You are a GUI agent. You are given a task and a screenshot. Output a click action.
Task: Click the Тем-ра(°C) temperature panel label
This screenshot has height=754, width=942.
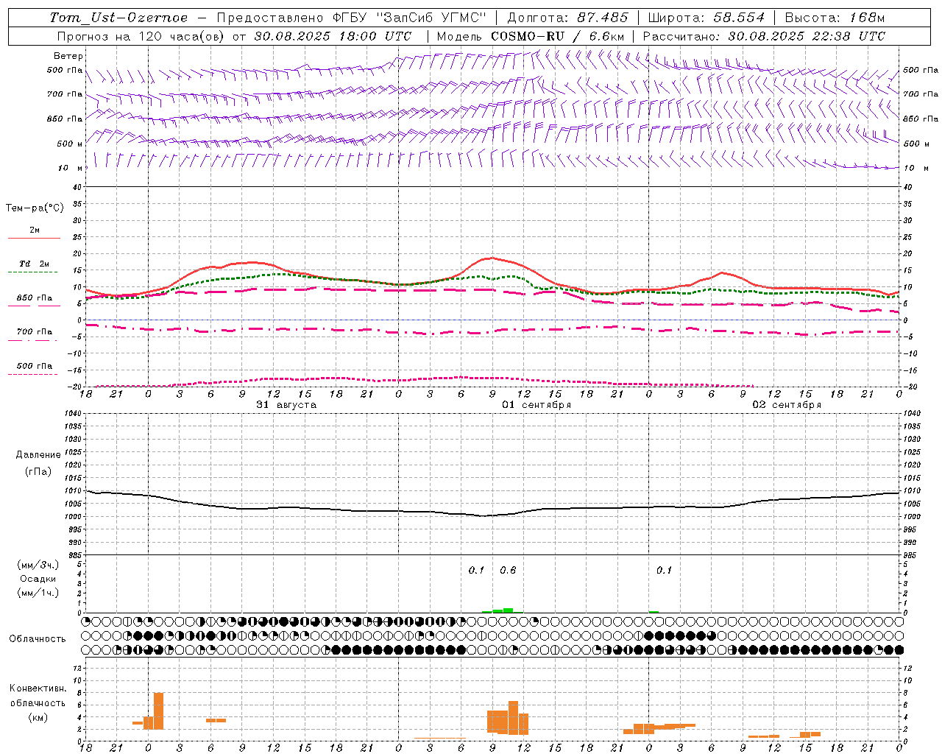coord(35,208)
